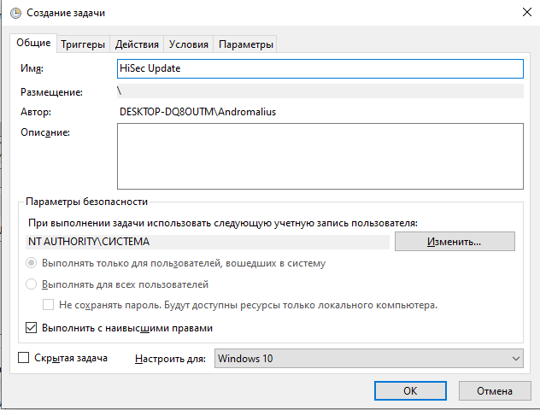Click the Создание задачи window title
The image size is (540, 410).
[66, 13]
